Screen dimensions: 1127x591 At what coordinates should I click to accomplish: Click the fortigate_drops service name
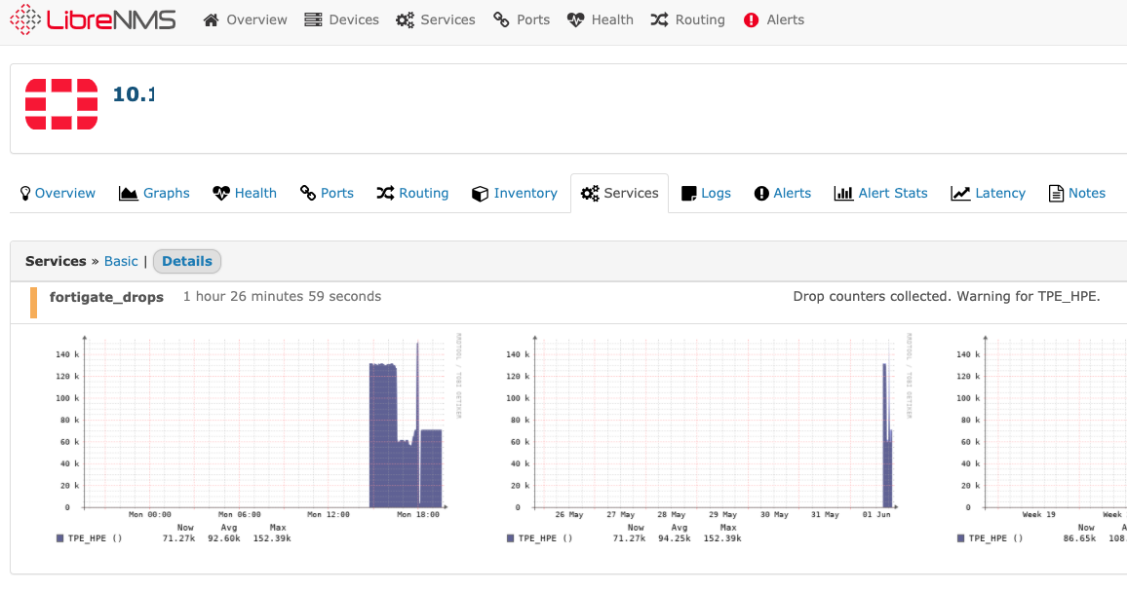[x=106, y=297]
